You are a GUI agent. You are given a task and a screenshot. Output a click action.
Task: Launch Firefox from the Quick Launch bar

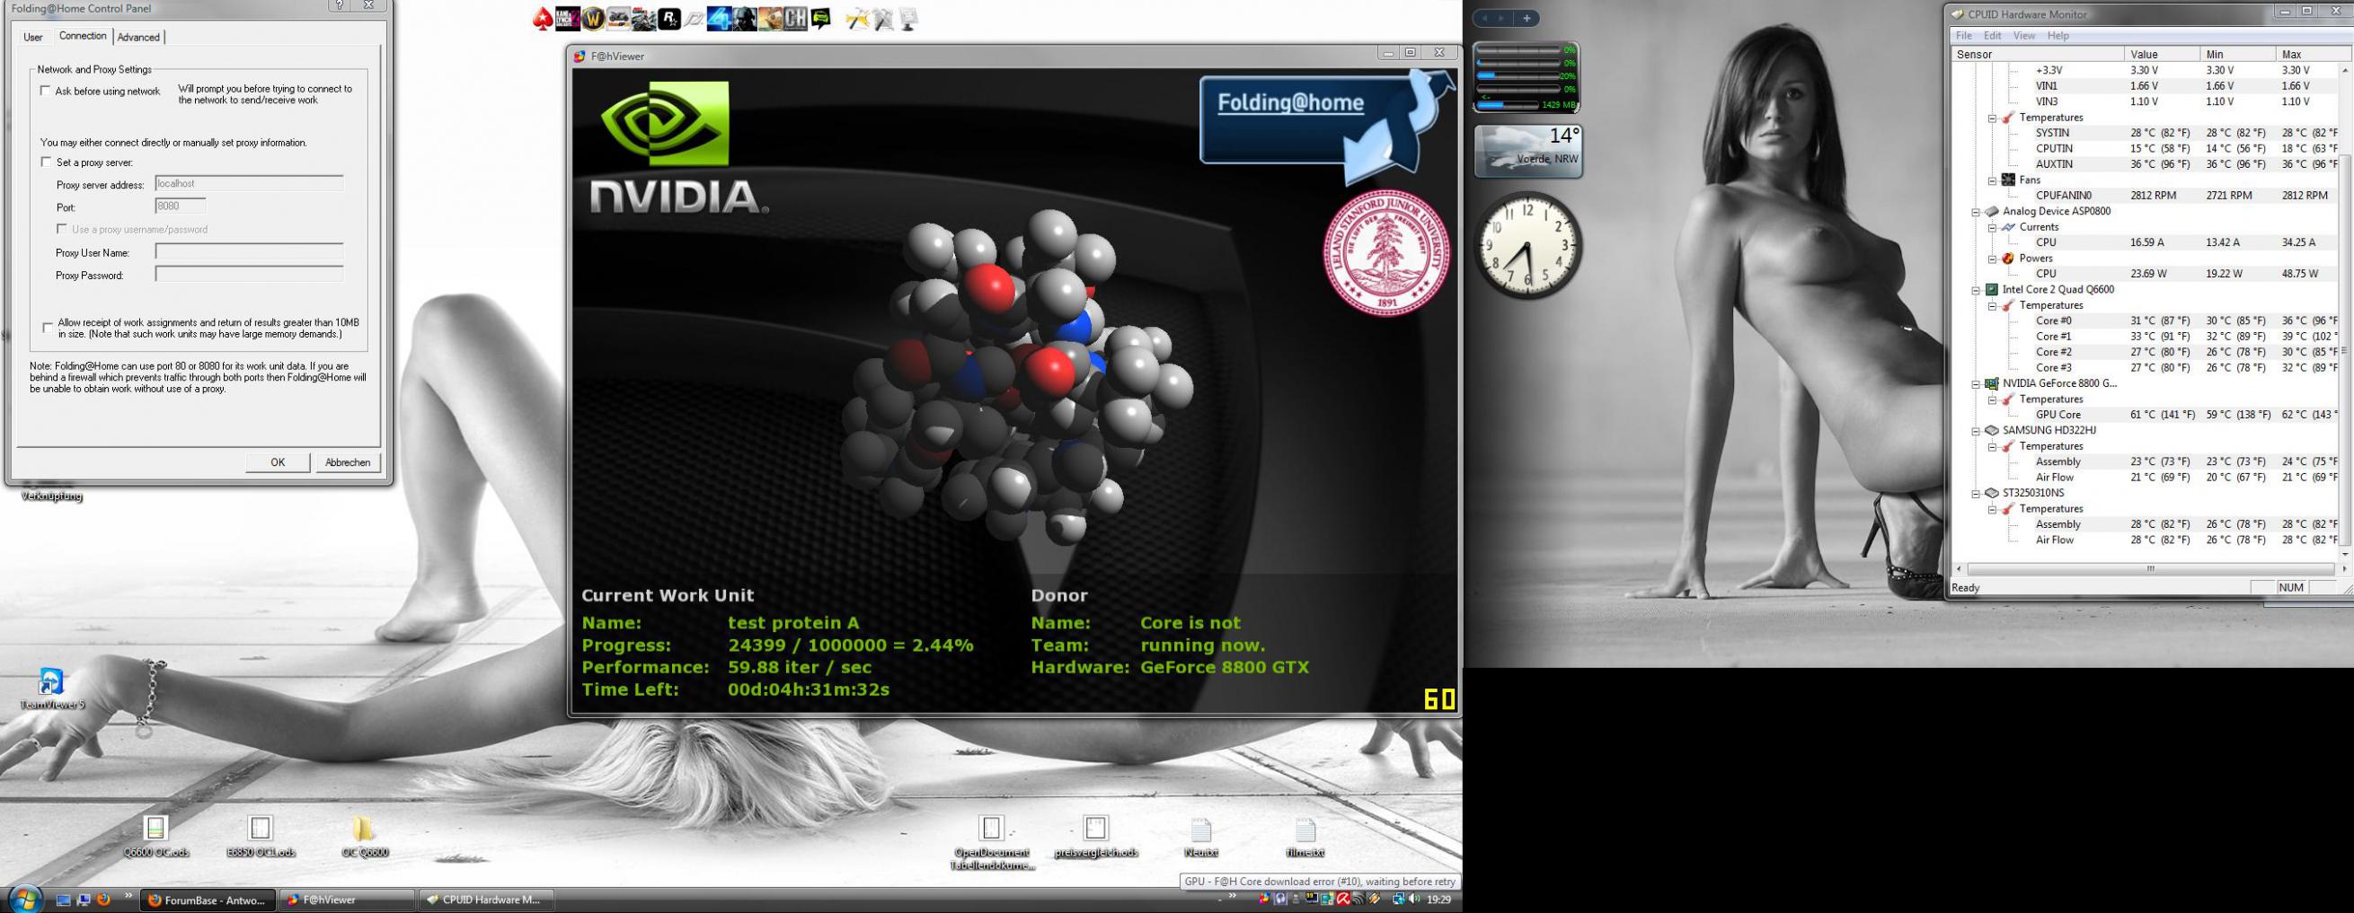point(103,900)
